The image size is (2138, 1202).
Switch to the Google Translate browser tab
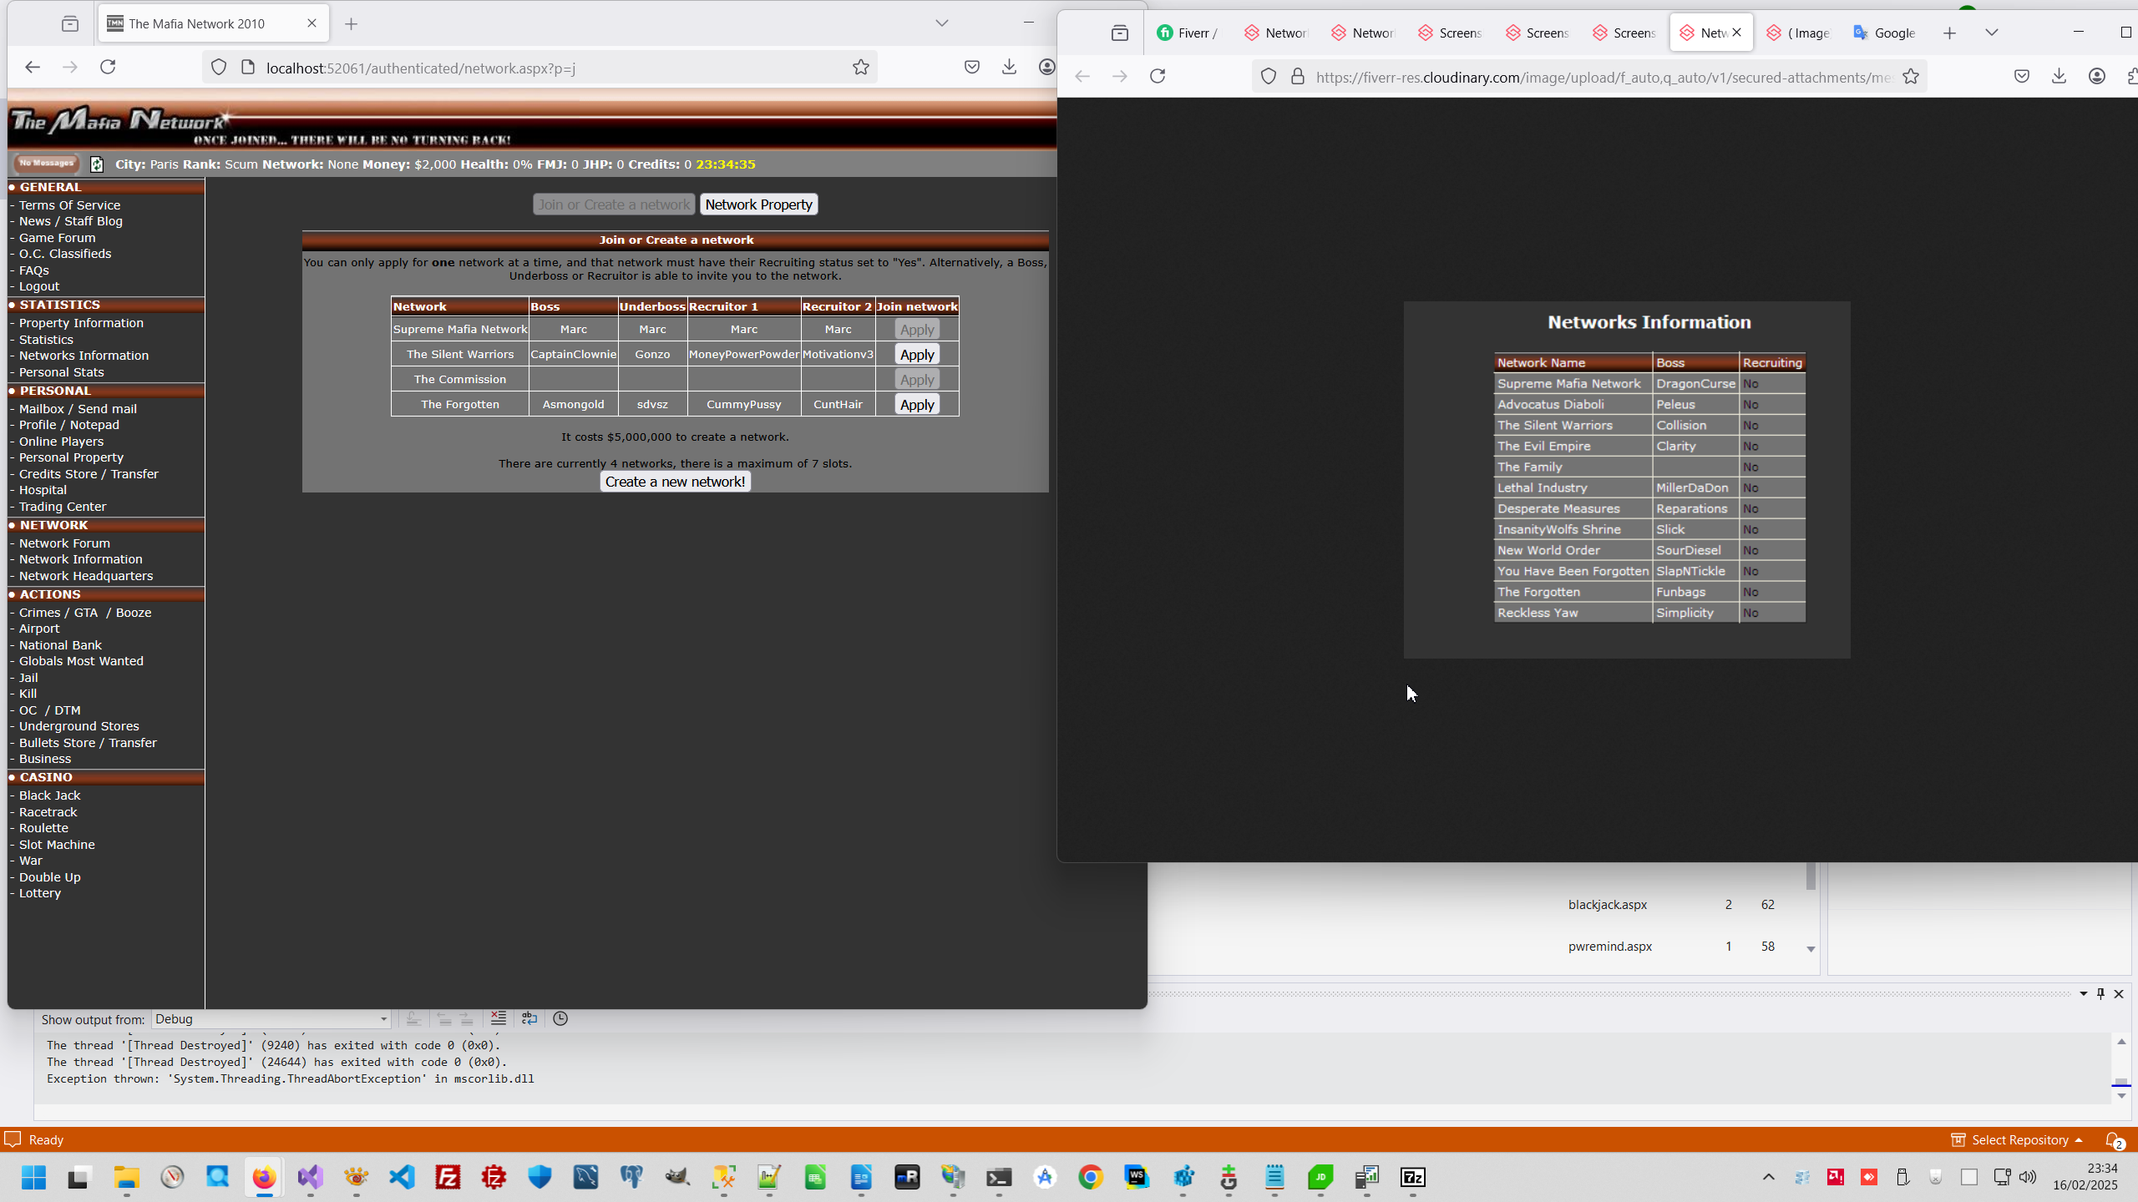click(x=1884, y=33)
